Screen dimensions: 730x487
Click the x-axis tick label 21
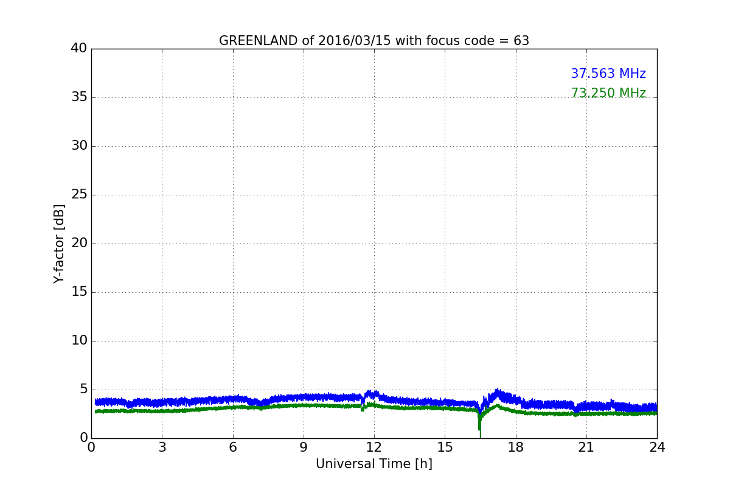(586, 447)
